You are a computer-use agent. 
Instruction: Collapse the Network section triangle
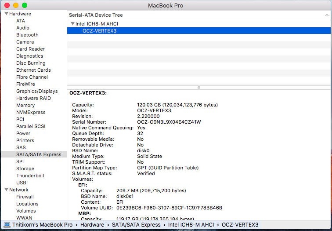[7, 190]
